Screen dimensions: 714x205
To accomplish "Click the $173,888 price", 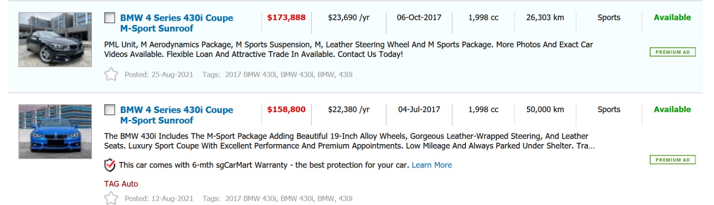I will 286,17.
